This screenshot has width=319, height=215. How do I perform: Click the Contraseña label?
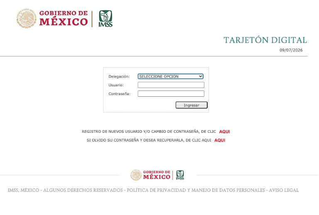pyautogui.click(x=119, y=94)
